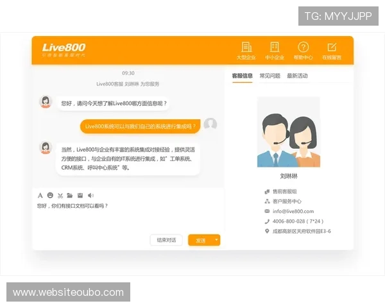Click the customer service agents photo
Screen dimensions: 385x308
point(289,132)
